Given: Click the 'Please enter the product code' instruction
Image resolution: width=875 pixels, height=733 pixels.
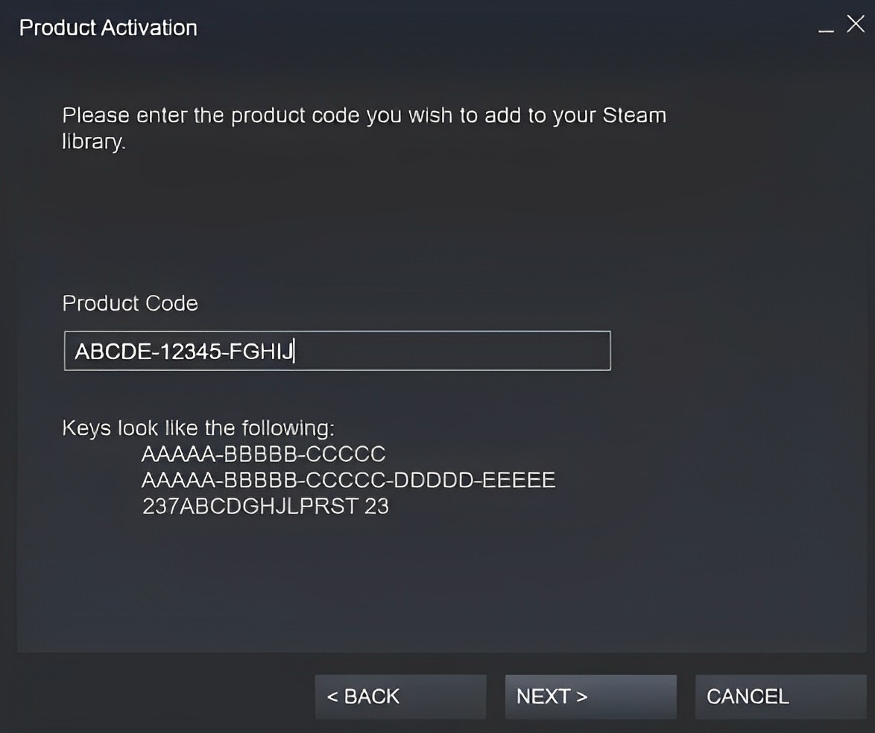Looking at the screenshot, I should [x=364, y=128].
